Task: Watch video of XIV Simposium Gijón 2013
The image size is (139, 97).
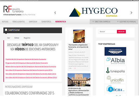Action: click(x=31, y=74)
